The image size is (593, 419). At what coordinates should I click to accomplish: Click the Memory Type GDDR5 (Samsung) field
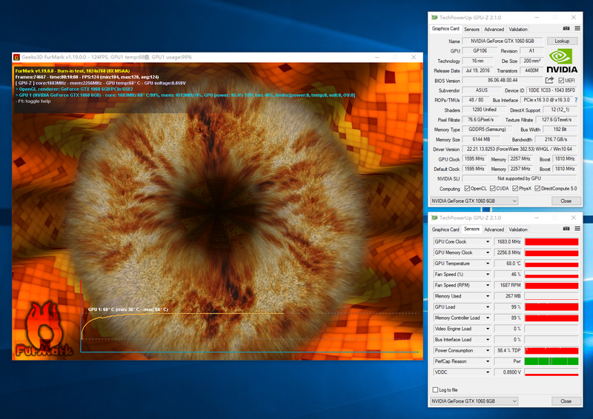point(487,130)
